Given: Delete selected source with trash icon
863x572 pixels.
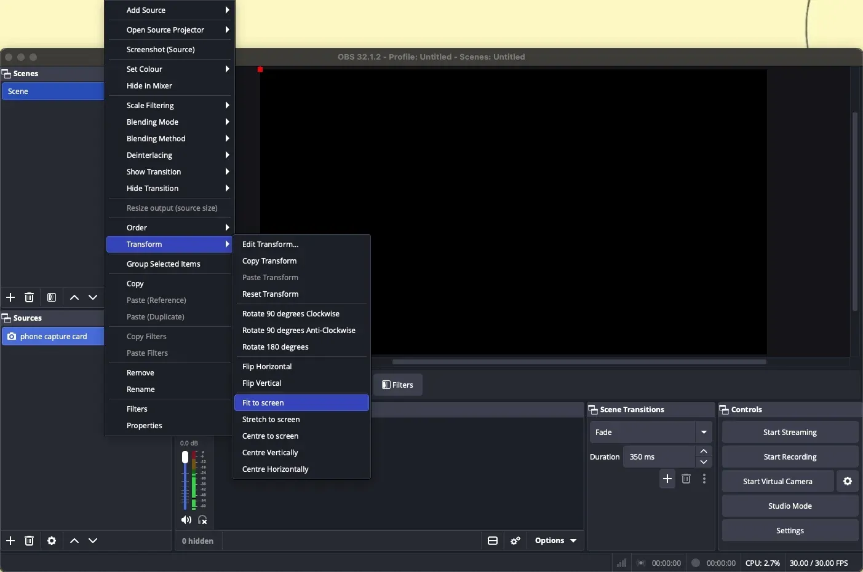Looking at the screenshot, I should point(30,541).
